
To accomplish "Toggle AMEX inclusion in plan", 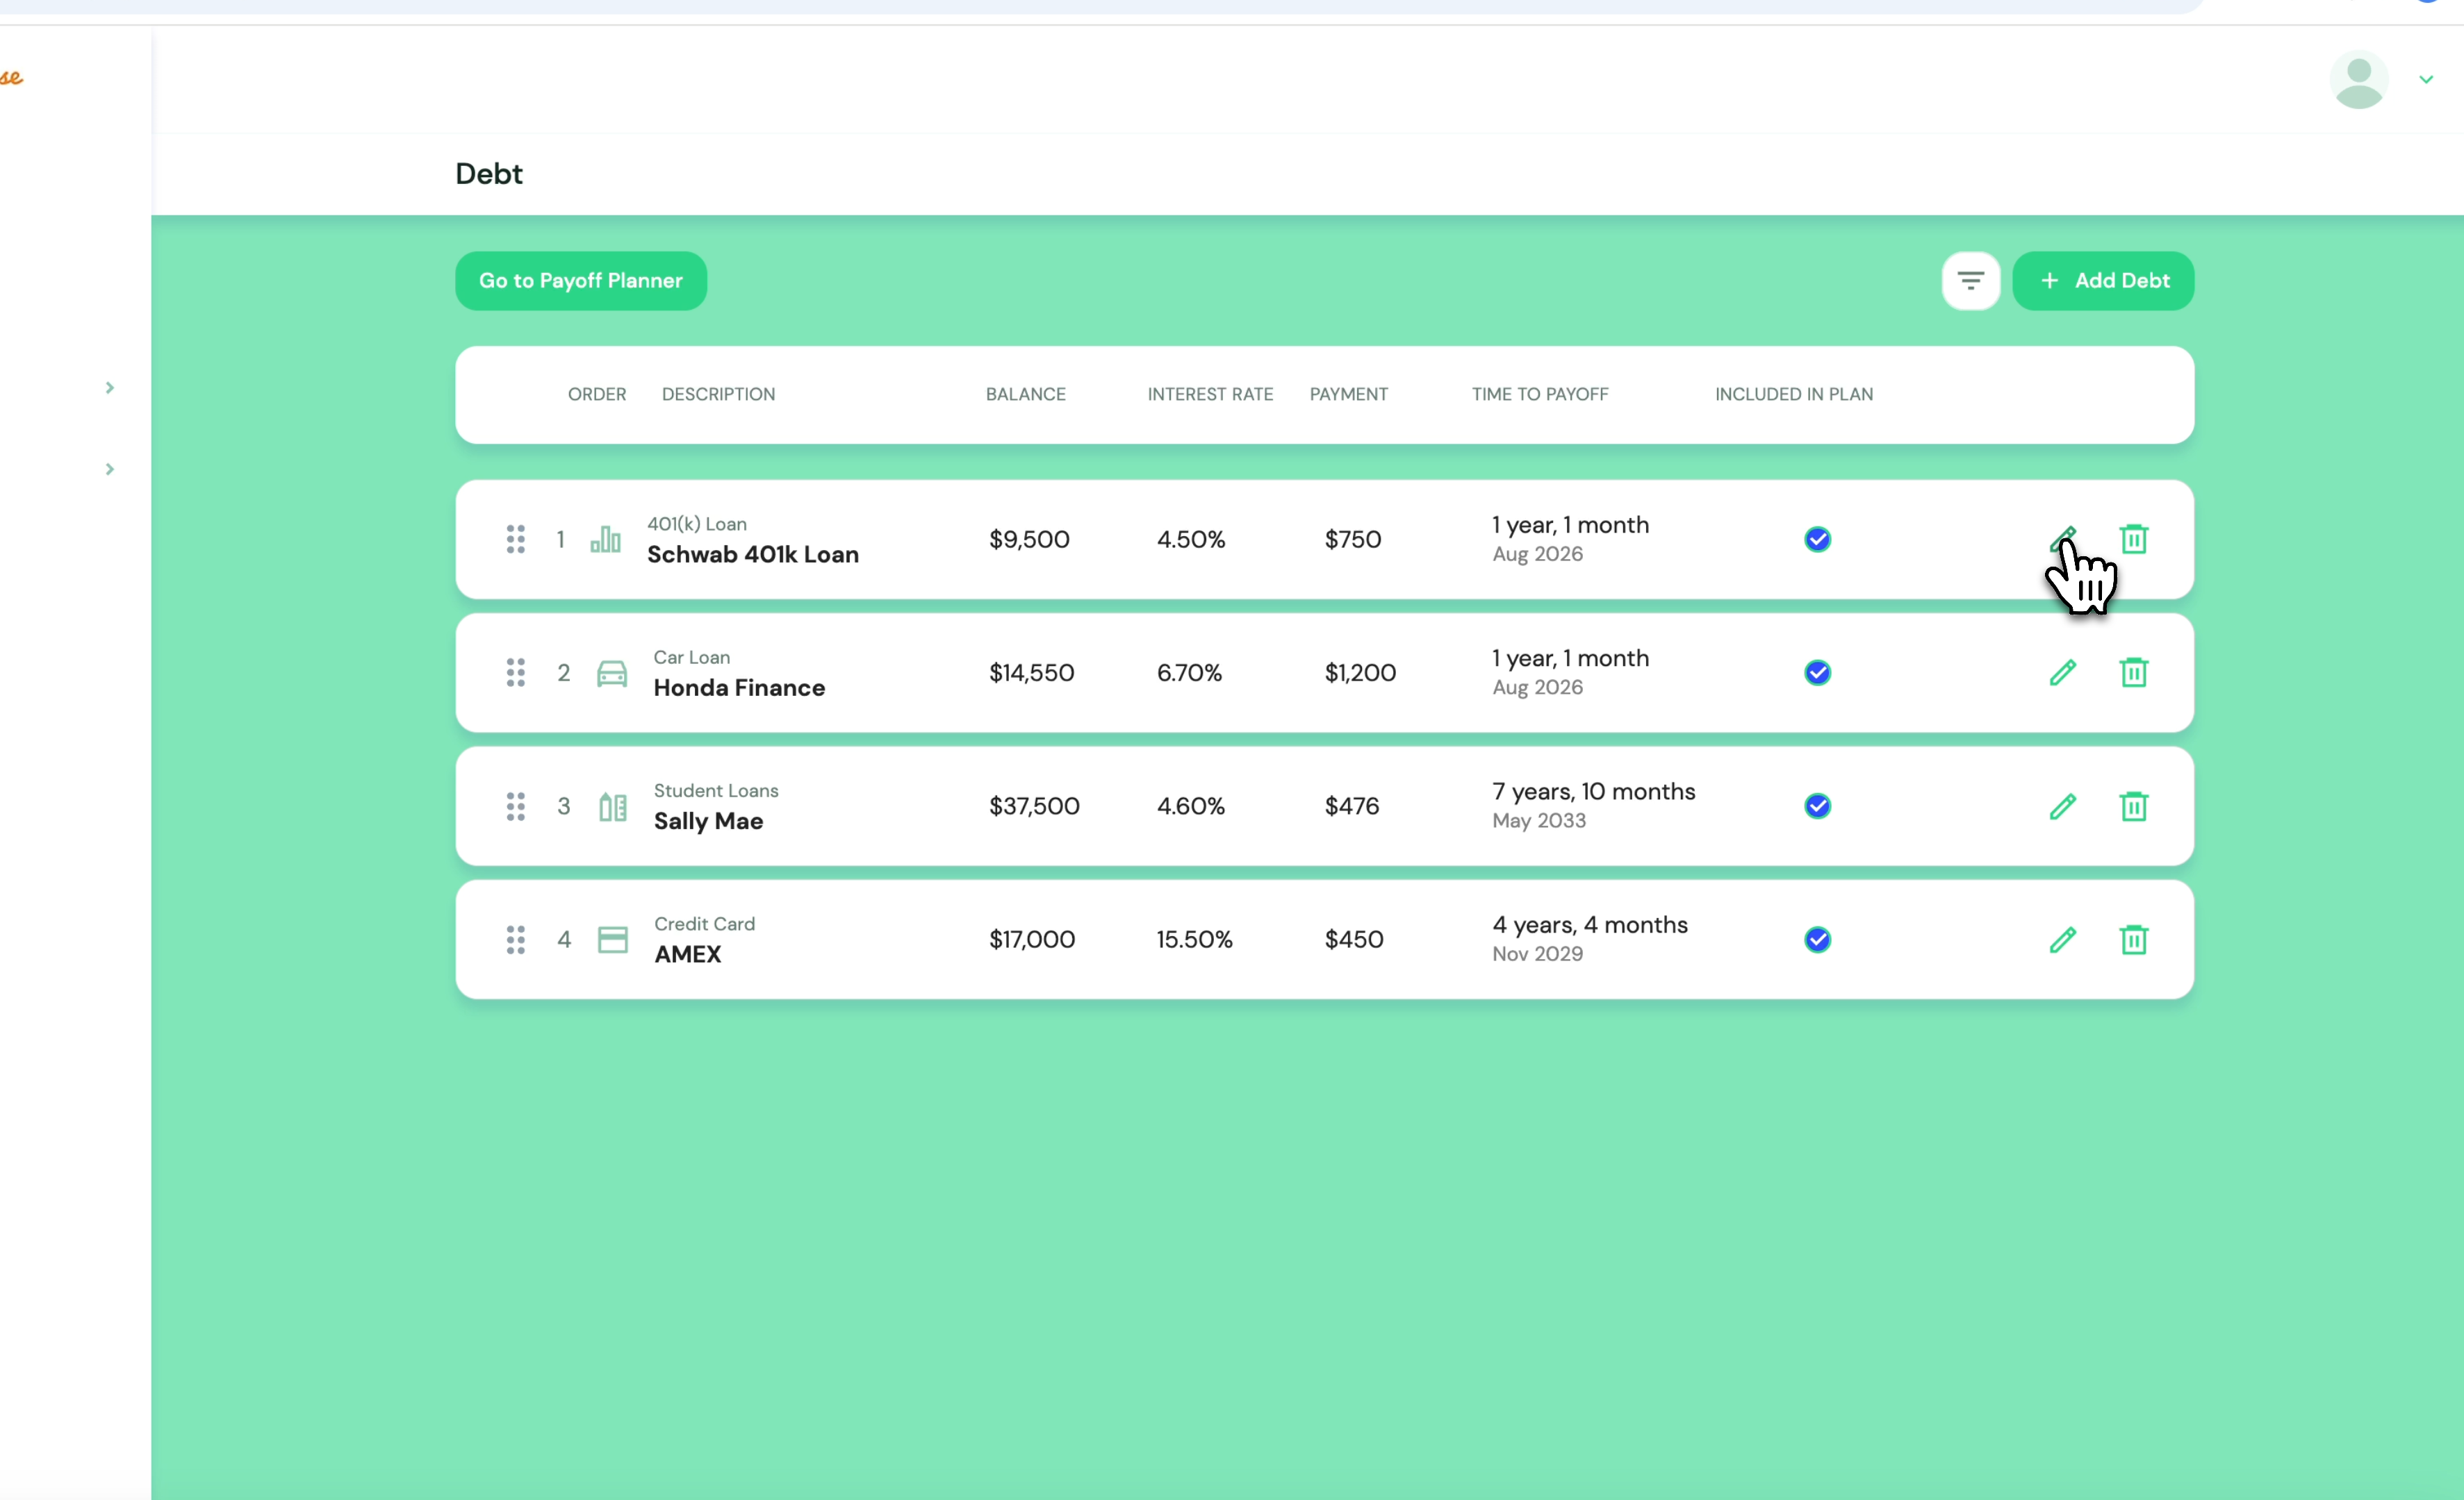I will 1817,940.
